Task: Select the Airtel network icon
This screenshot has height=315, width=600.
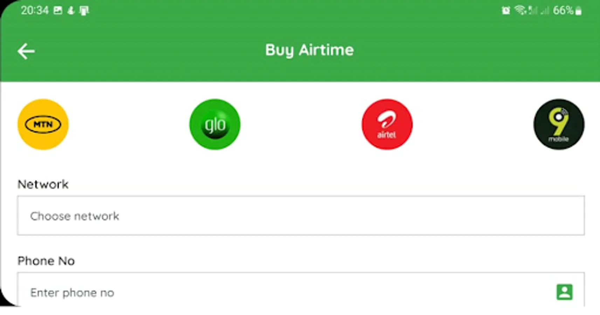Action: click(386, 125)
